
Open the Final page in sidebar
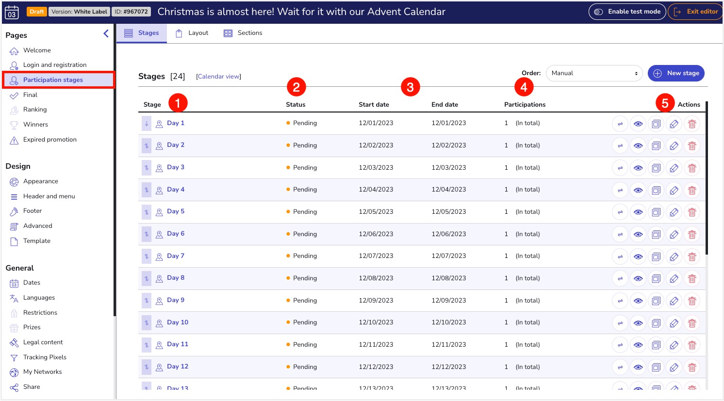click(x=30, y=95)
